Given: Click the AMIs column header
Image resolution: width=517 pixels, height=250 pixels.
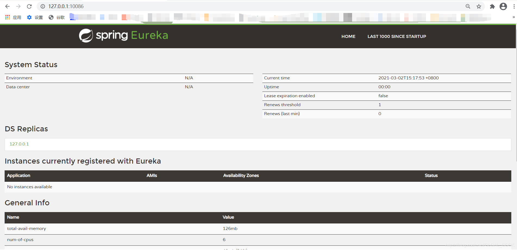Looking at the screenshot, I should [x=152, y=176].
